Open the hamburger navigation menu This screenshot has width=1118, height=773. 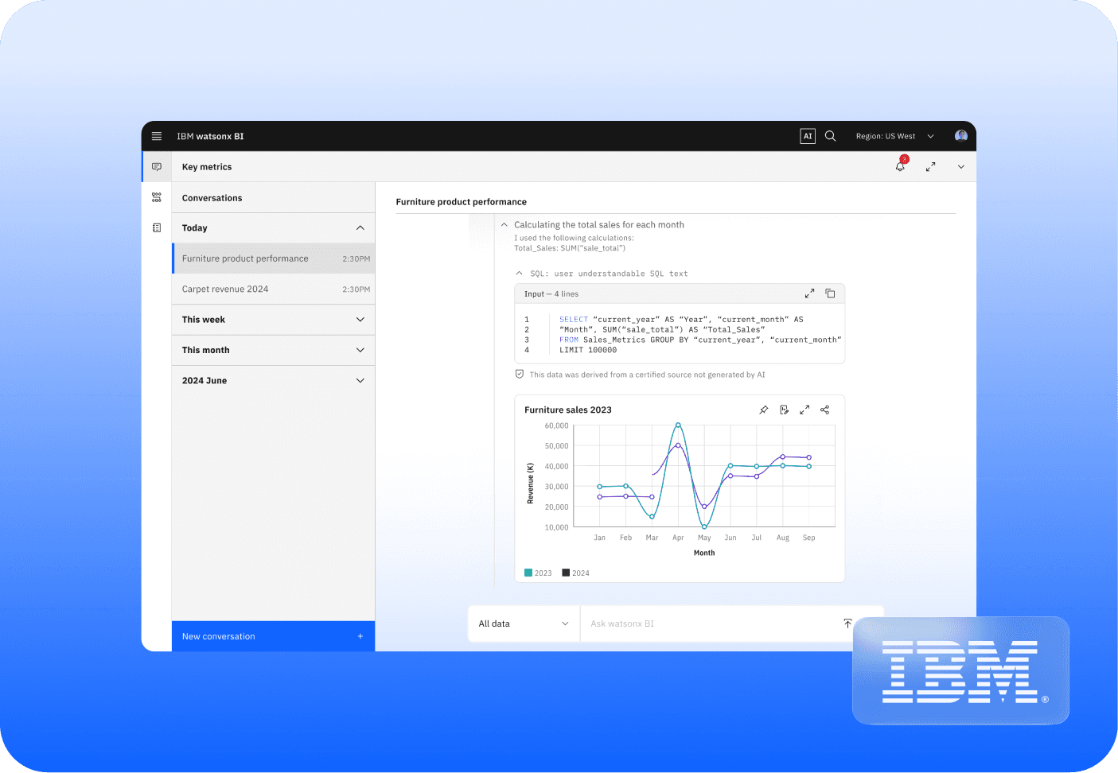coord(157,136)
